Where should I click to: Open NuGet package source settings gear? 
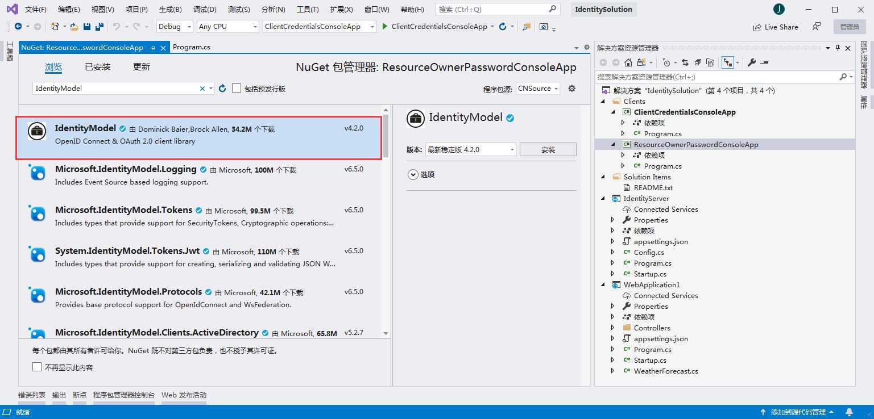pyautogui.click(x=572, y=89)
